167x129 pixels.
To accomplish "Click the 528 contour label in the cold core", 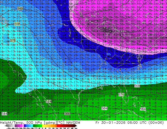I will (x=106, y=19).
